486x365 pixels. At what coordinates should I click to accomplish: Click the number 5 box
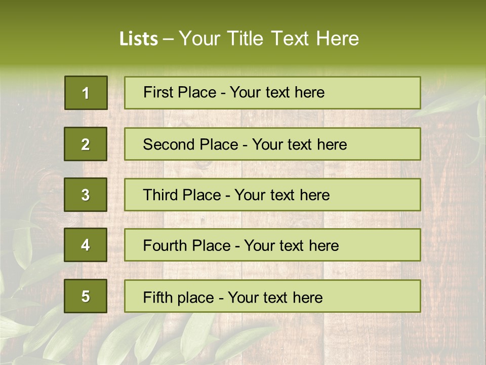click(x=86, y=296)
